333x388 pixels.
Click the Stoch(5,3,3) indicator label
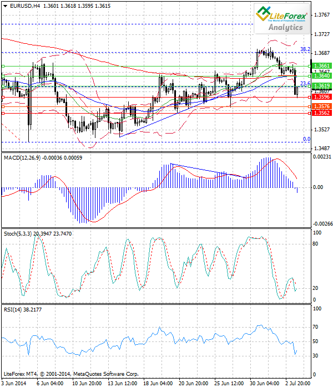pos(19,234)
